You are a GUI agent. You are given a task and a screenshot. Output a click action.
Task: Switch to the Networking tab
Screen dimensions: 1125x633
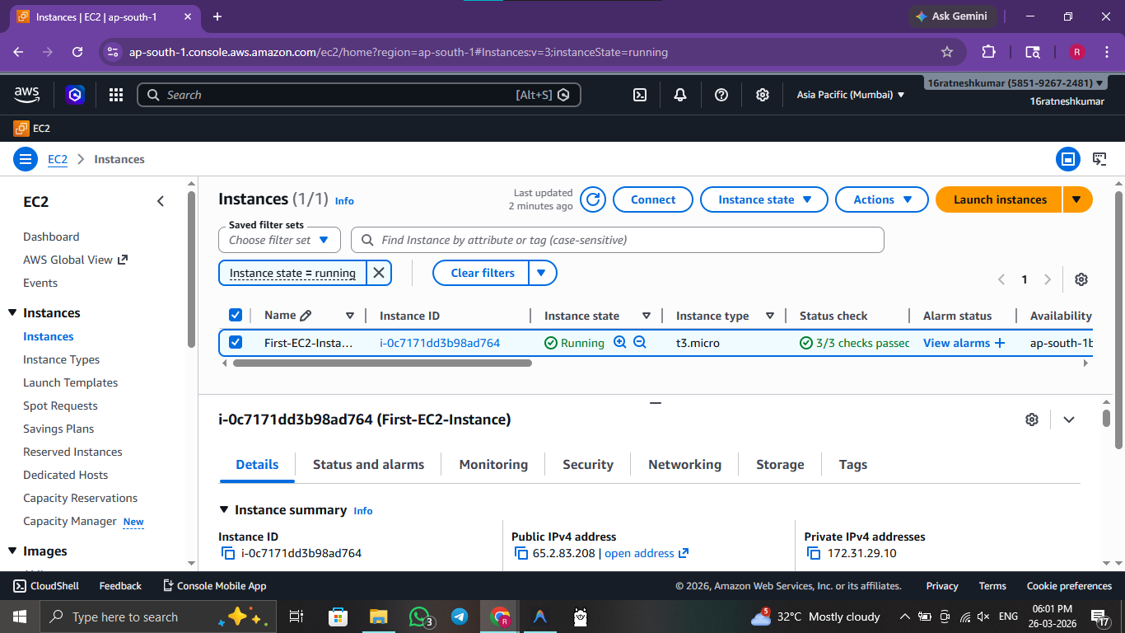point(684,465)
